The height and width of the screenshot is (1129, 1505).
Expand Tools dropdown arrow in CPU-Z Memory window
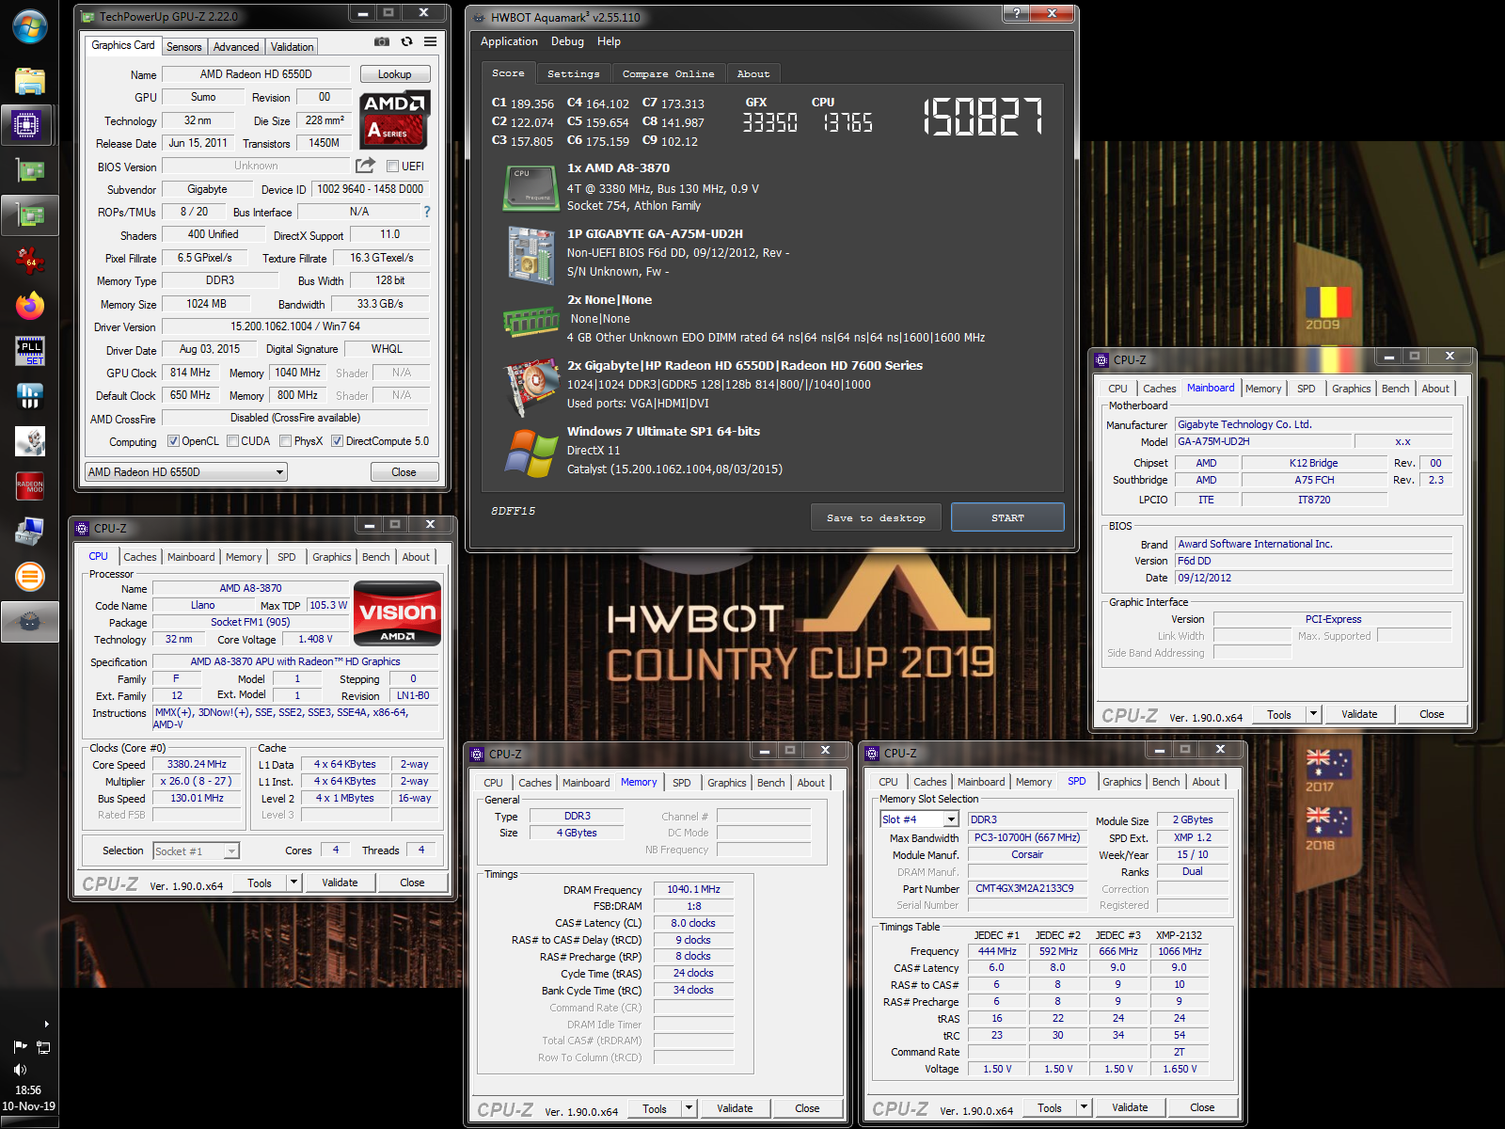689,1108
